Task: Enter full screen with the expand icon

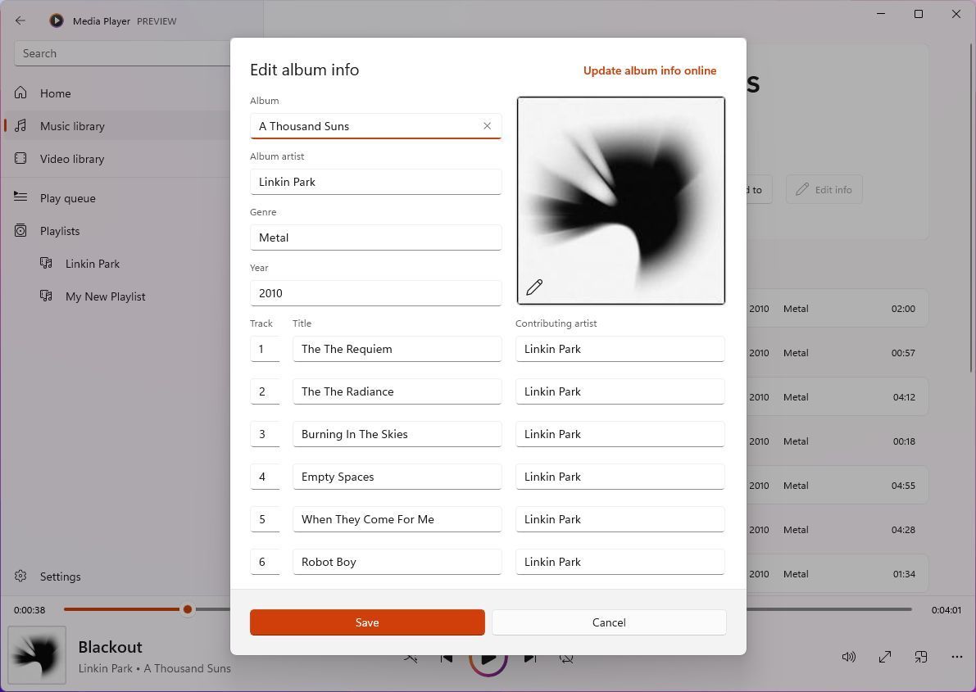Action: 885,657
